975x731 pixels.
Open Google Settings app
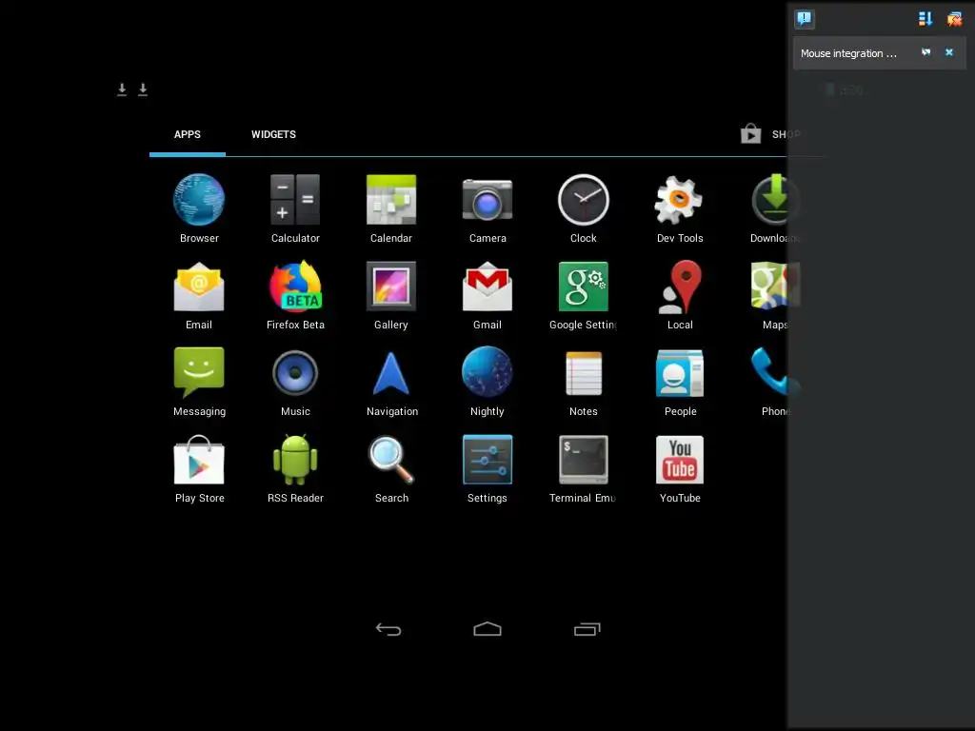point(584,295)
